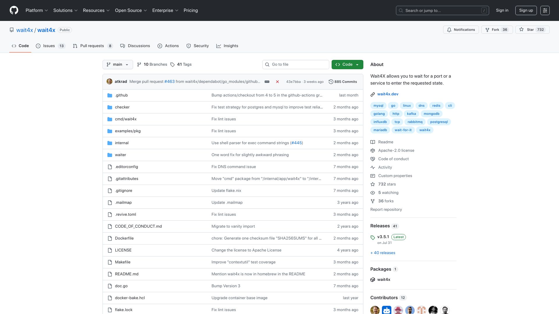Open the 41 Tags link
Screen dimensions: 559x314
tap(181, 65)
